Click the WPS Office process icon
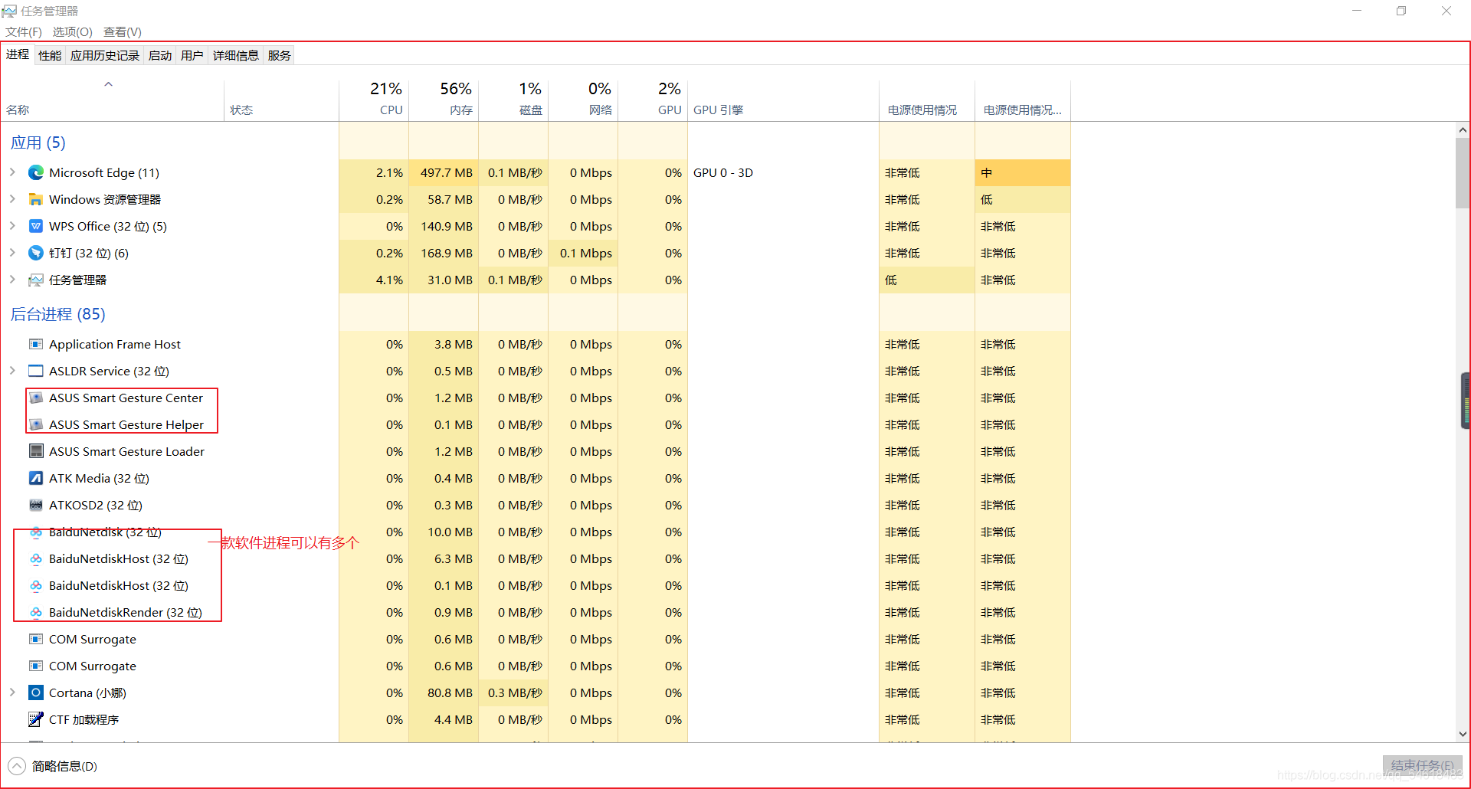Viewport: 1471px width, 789px height. click(x=35, y=227)
